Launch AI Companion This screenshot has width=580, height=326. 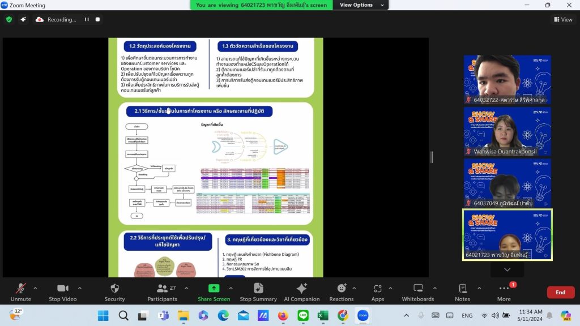coord(302,293)
